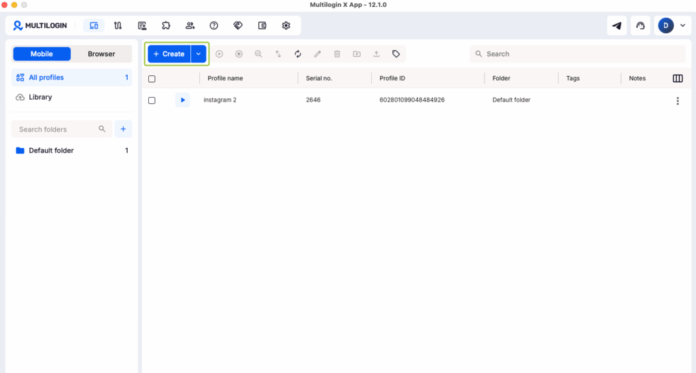Expand the Create button dropdown arrow
Viewport: 696px width, 373px height.
pyautogui.click(x=198, y=54)
